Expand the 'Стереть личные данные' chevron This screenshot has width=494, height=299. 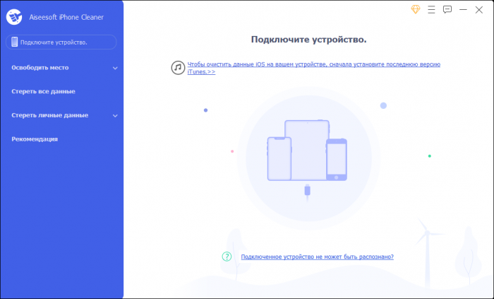(x=115, y=116)
